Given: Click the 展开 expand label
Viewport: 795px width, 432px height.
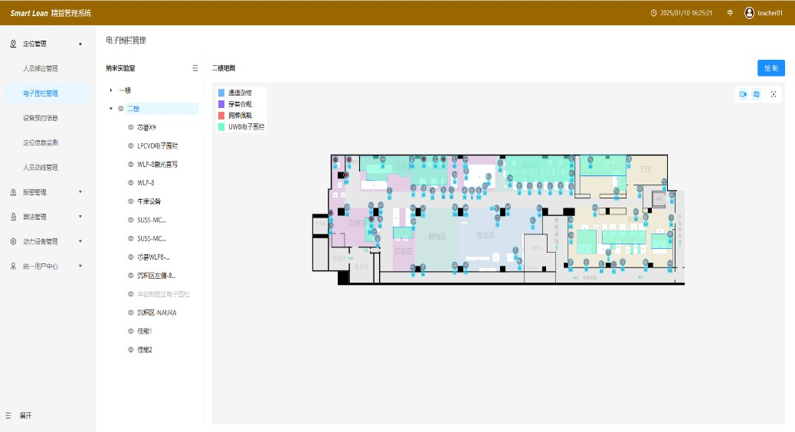Looking at the screenshot, I should coord(25,415).
